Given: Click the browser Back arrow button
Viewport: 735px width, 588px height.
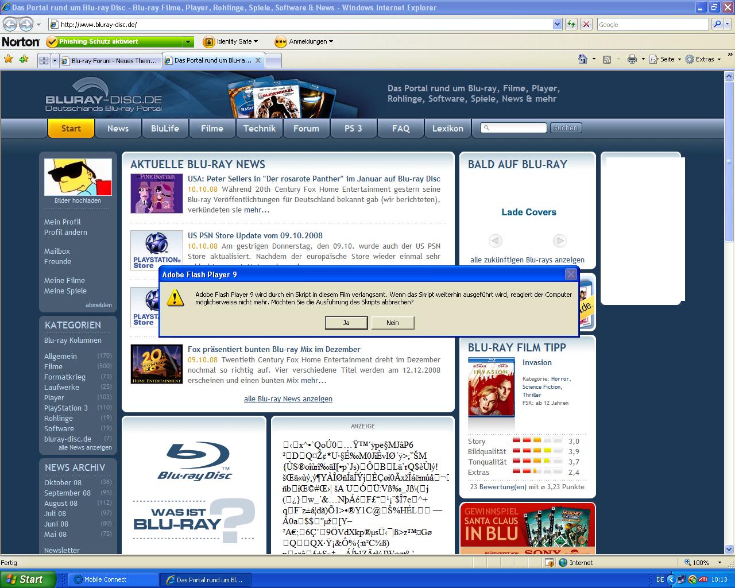Looking at the screenshot, I should point(10,24).
